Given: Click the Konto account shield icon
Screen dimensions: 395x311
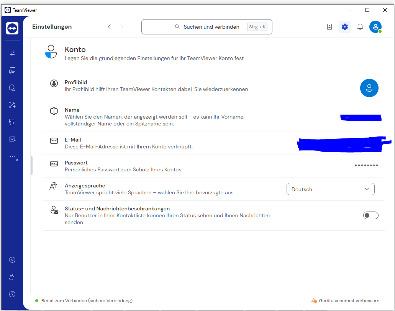Looking at the screenshot, I should [x=51, y=52].
